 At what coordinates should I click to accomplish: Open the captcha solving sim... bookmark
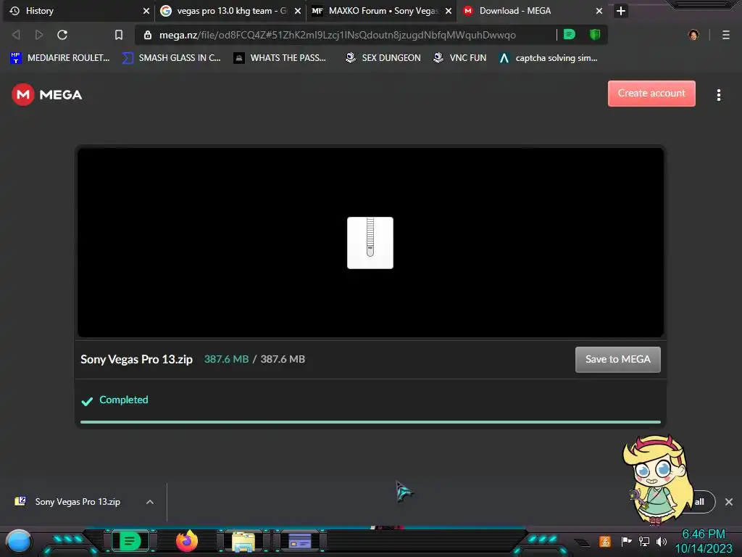pyautogui.click(x=549, y=58)
